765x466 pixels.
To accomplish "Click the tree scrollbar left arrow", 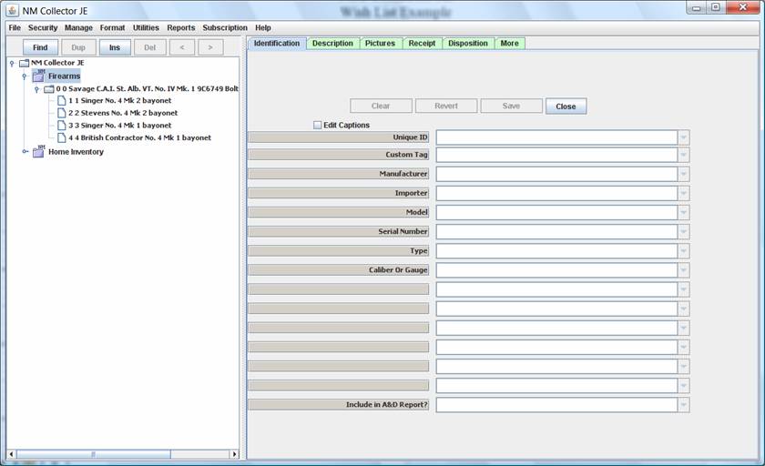I will pyautogui.click(x=11, y=454).
